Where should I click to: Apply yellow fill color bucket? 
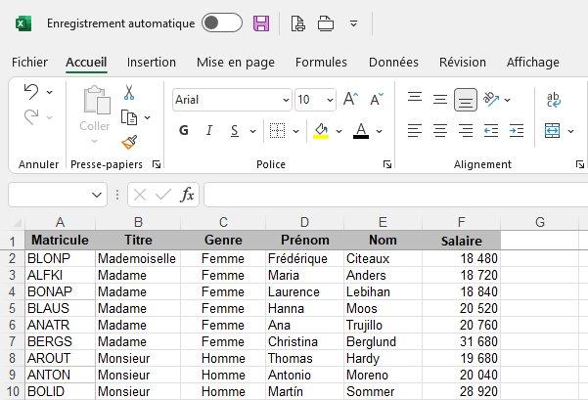click(321, 131)
